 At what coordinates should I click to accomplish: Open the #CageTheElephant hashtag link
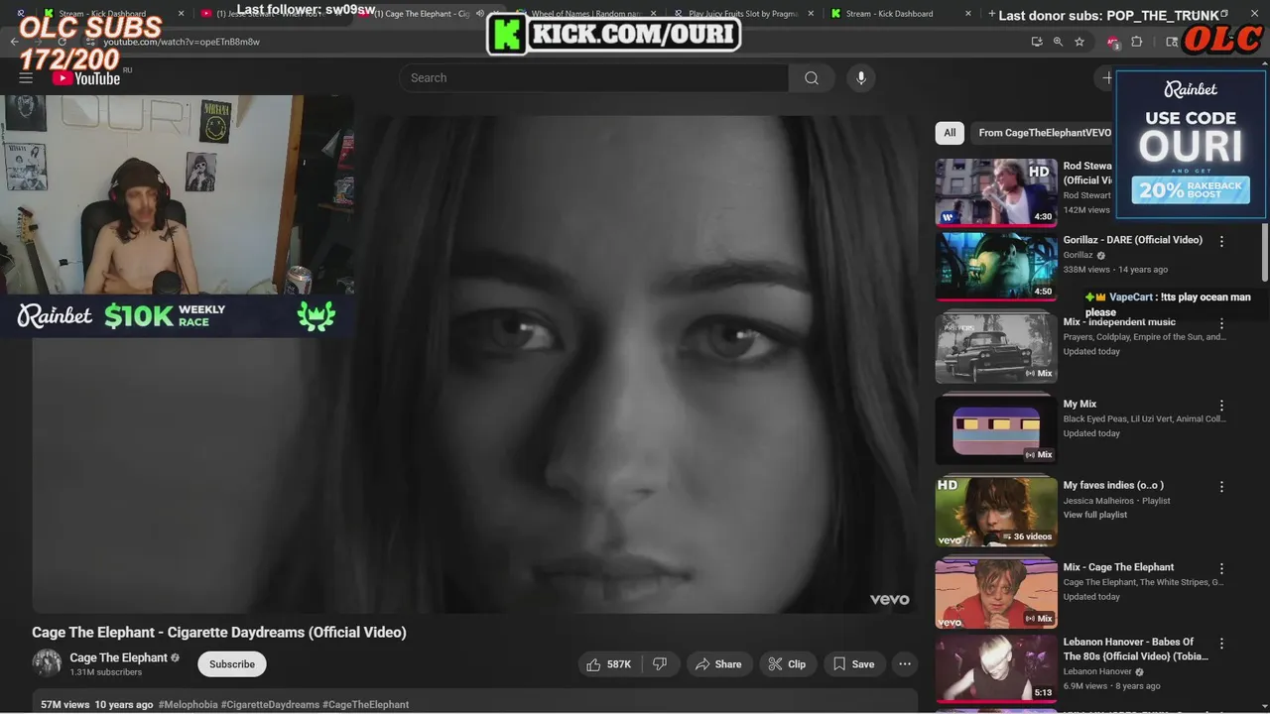[365, 705]
